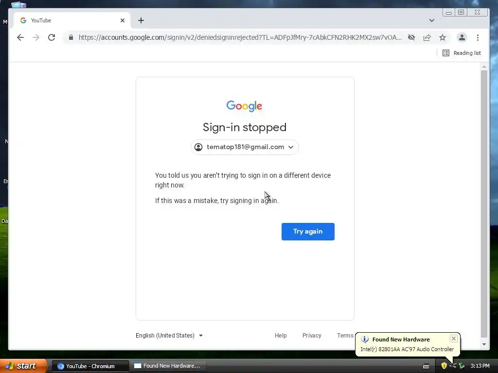The height and width of the screenshot is (373, 498).
Task: Open the Windows start menu
Action: 23,366
